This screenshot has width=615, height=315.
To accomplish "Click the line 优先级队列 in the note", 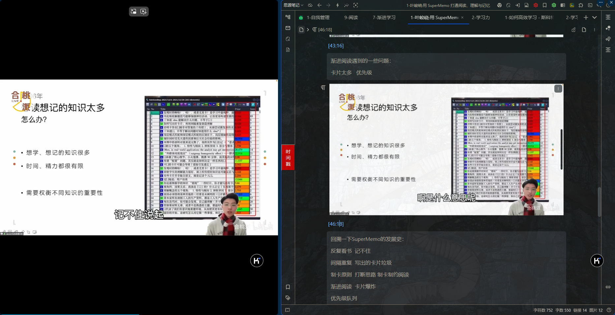I will [x=344, y=299].
